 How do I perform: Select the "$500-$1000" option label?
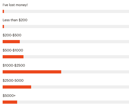[x=13, y=50]
